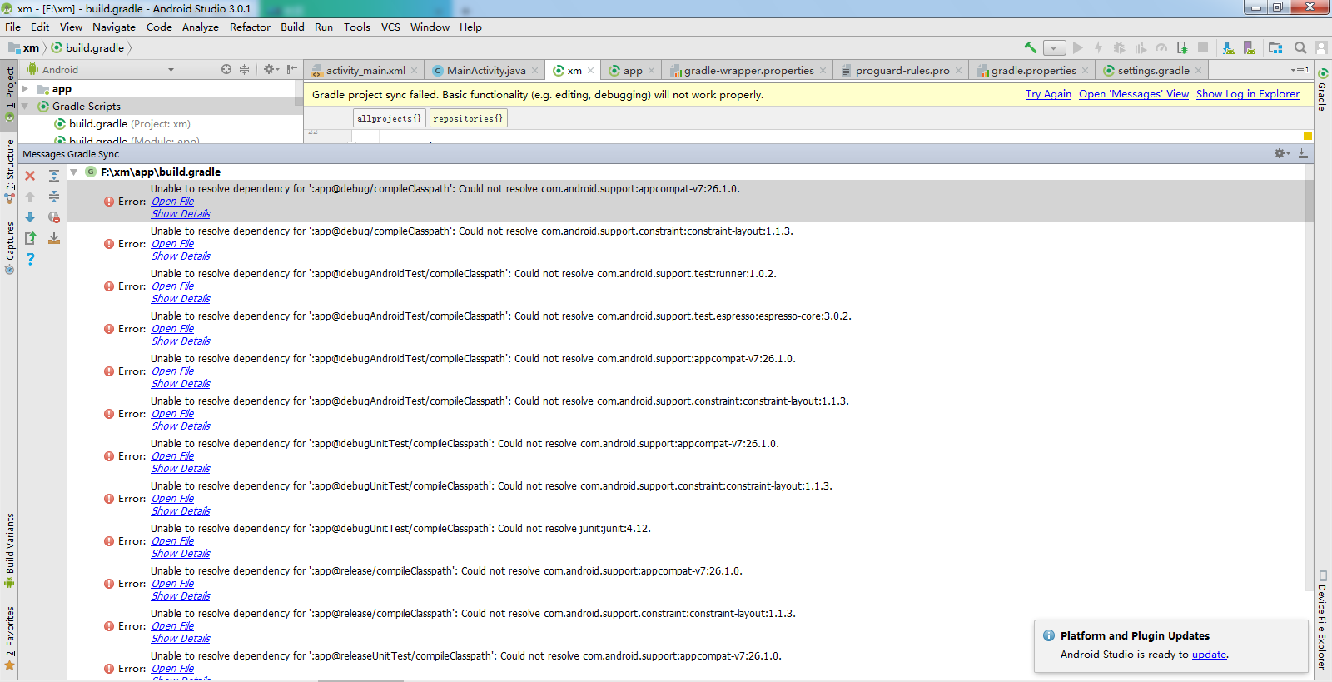Collapse the Gradle Scripts tree node
This screenshot has width=1332, height=682.
(25, 106)
